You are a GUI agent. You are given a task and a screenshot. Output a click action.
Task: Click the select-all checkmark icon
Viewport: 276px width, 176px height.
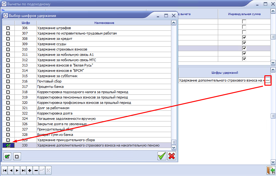pyautogui.click(x=7, y=156)
